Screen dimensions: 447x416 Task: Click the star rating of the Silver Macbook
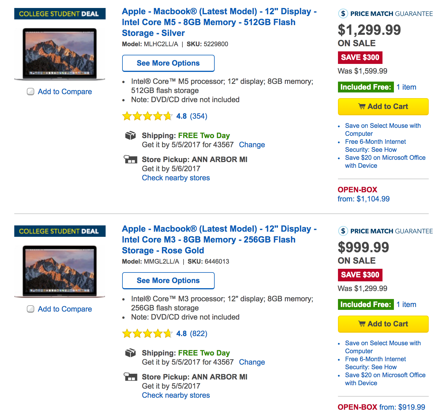pos(147,116)
